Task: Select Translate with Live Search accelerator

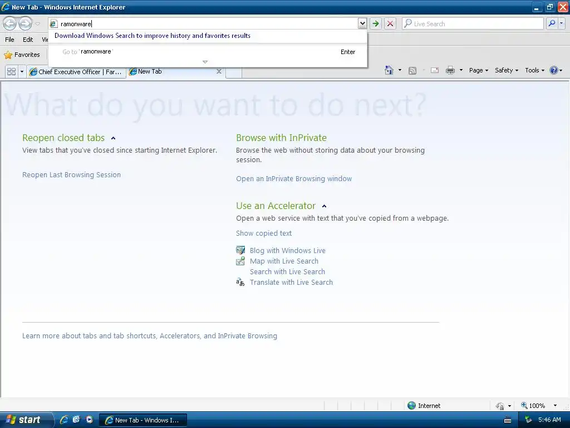Action: [291, 282]
